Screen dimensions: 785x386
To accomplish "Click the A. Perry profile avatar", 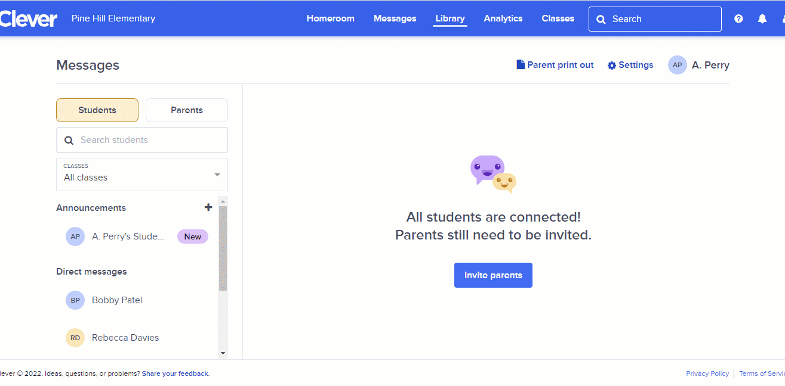I will point(678,65).
